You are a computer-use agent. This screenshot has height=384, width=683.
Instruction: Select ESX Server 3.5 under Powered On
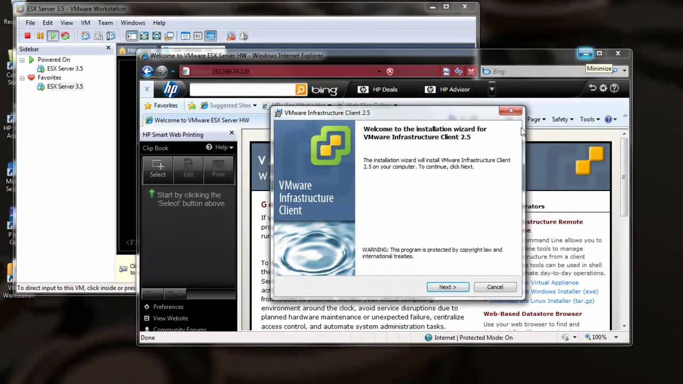[x=65, y=68]
